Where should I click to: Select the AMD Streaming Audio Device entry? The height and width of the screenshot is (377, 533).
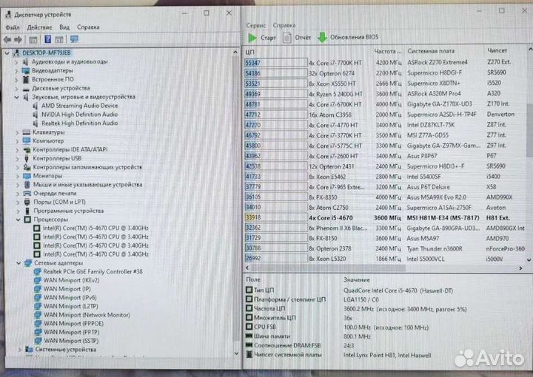(79, 106)
